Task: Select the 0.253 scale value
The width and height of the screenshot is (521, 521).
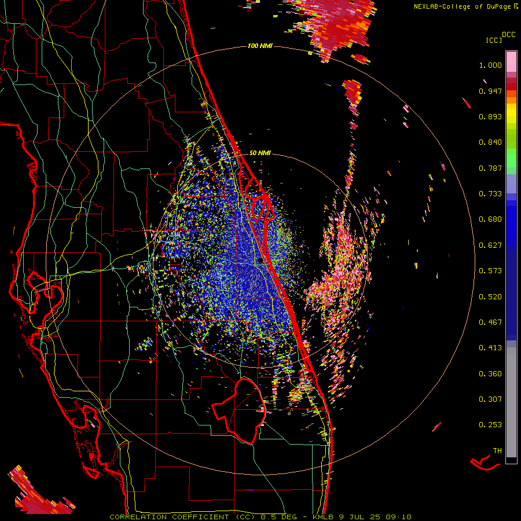Action: (490, 425)
